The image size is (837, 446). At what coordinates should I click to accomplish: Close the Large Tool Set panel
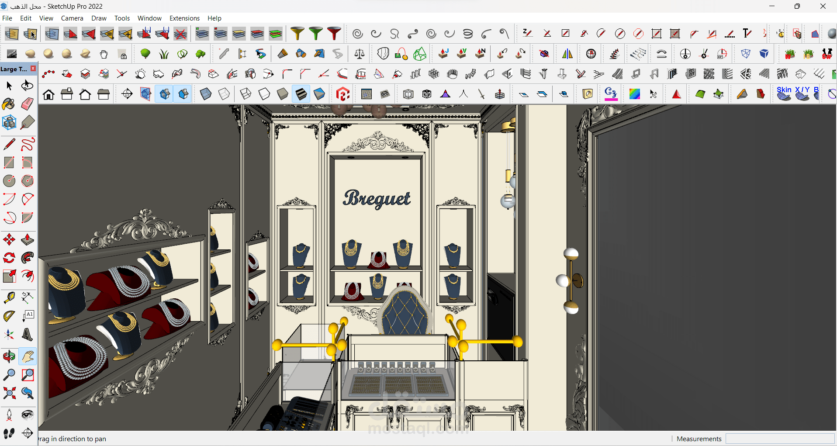pos(33,69)
